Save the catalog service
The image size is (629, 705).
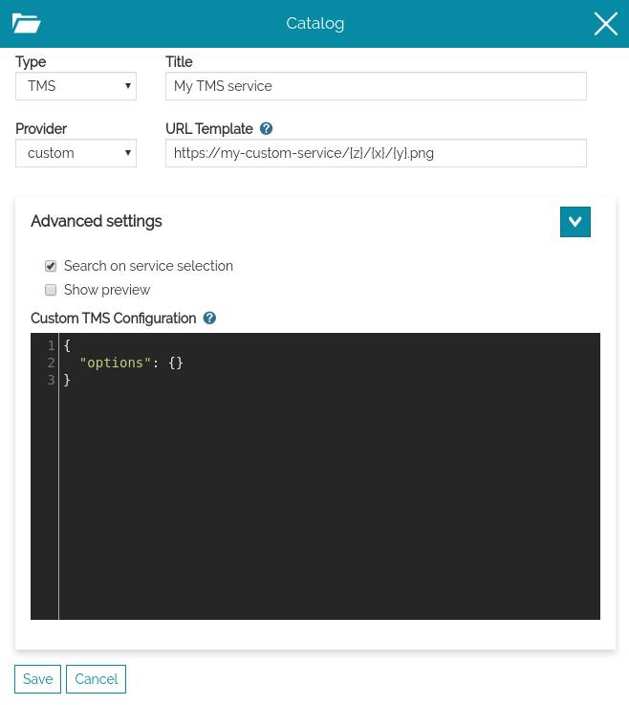pos(37,679)
